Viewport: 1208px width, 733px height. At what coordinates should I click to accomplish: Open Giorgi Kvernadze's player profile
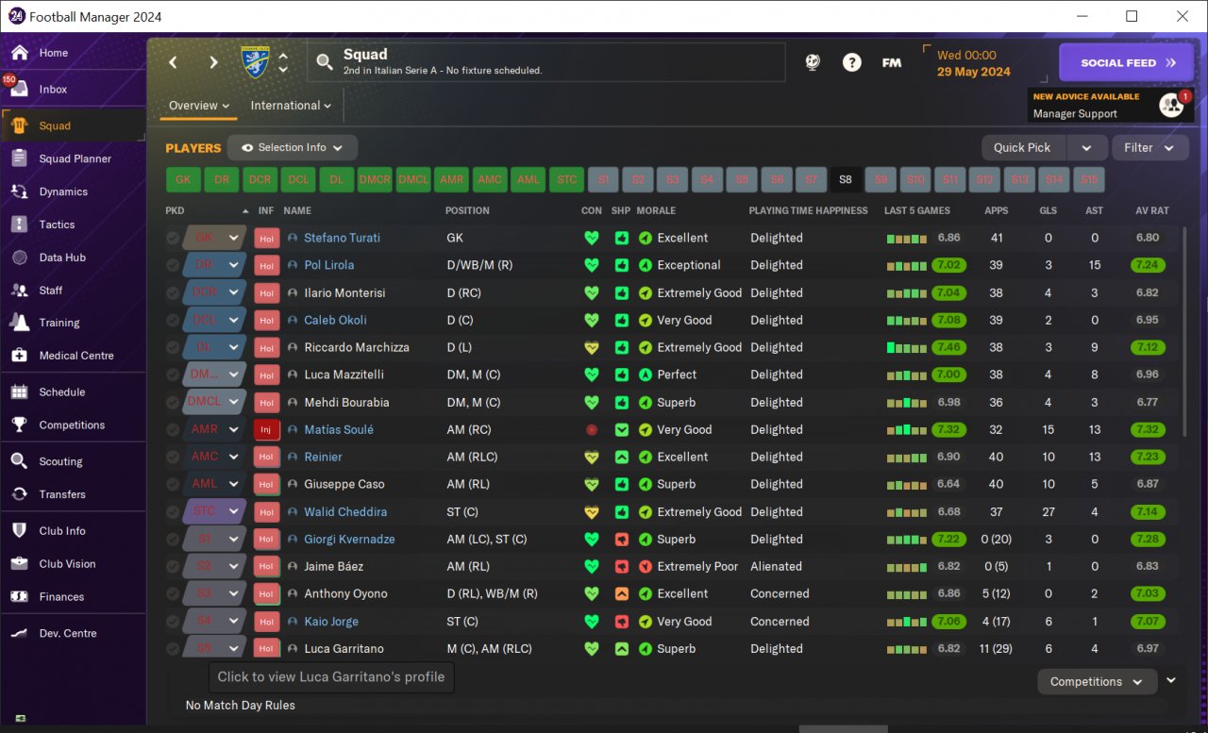pos(349,540)
